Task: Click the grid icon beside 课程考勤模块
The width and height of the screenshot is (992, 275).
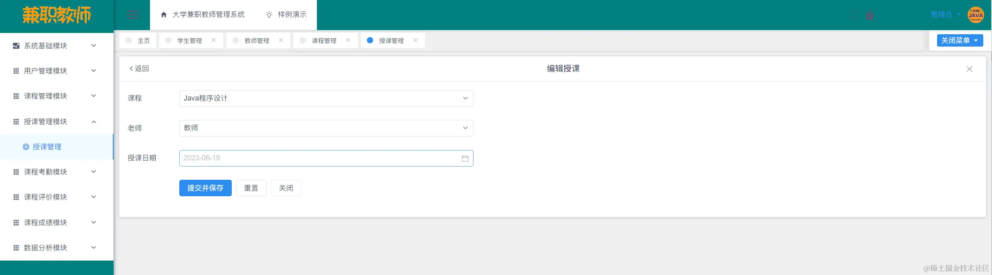Action: 16,172
